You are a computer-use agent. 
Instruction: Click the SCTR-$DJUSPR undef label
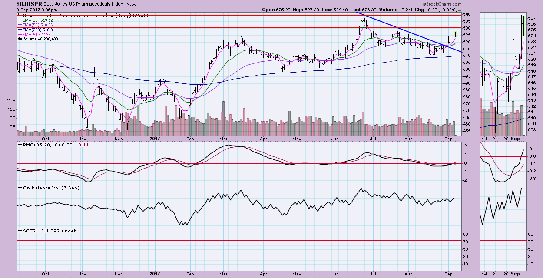[47, 231]
